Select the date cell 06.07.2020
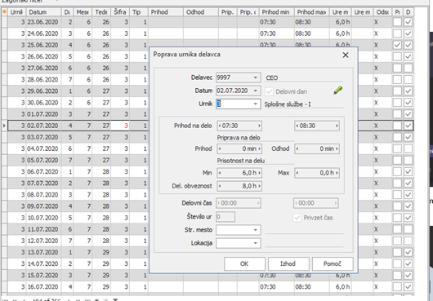 (43, 172)
